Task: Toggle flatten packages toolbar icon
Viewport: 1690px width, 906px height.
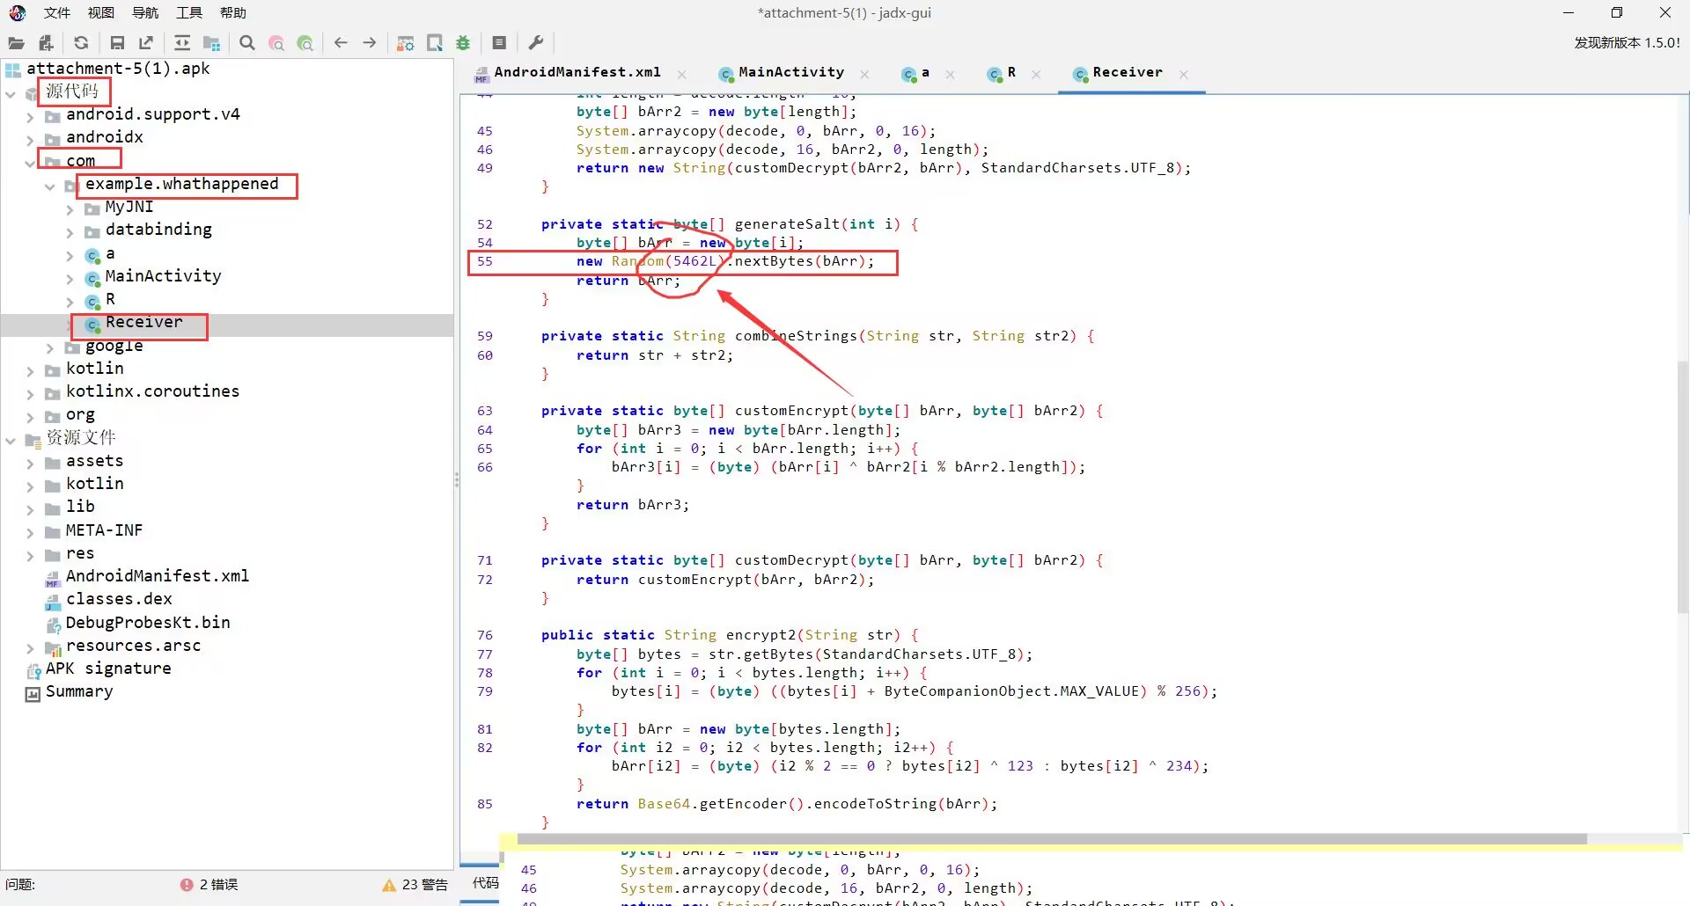Action: tap(211, 42)
